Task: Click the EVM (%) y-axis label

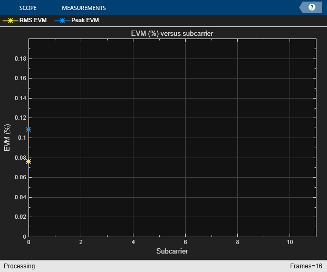Action: pos(7,138)
